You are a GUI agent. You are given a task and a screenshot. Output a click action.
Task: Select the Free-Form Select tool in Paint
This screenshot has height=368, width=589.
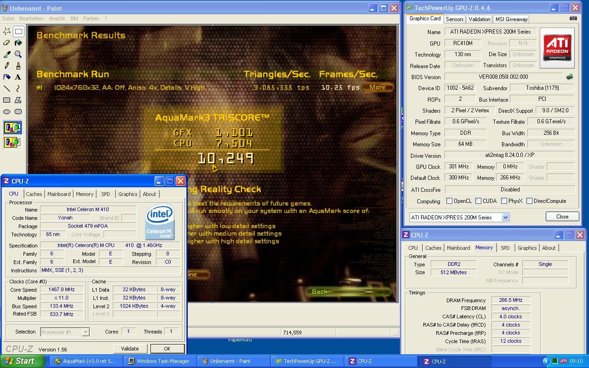point(7,31)
